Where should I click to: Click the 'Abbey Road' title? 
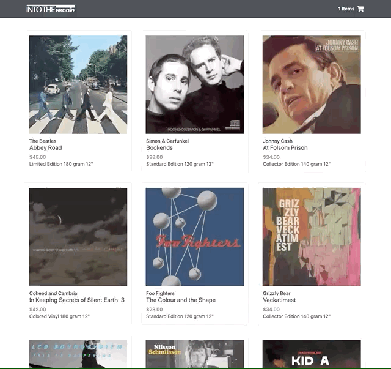(x=46, y=148)
